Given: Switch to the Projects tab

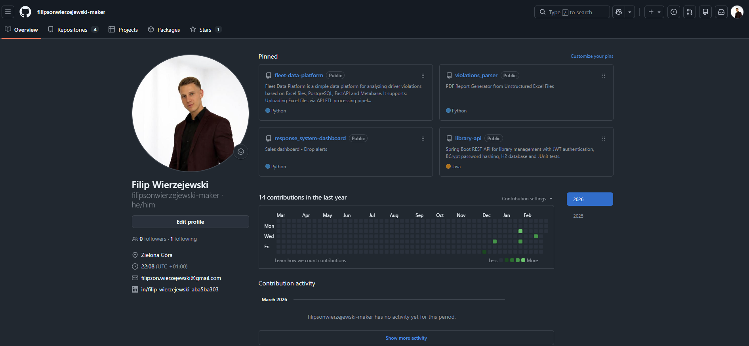Looking at the screenshot, I should pyautogui.click(x=123, y=30).
